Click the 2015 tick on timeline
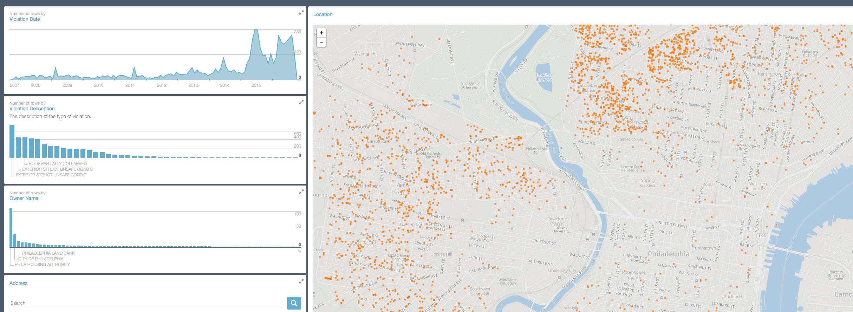This screenshot has height=312, width=853. point(256,85)
